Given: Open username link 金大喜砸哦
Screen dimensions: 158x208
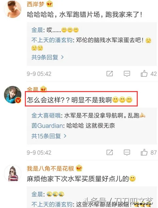Looking at the screenshot, I should pos(46,116).
